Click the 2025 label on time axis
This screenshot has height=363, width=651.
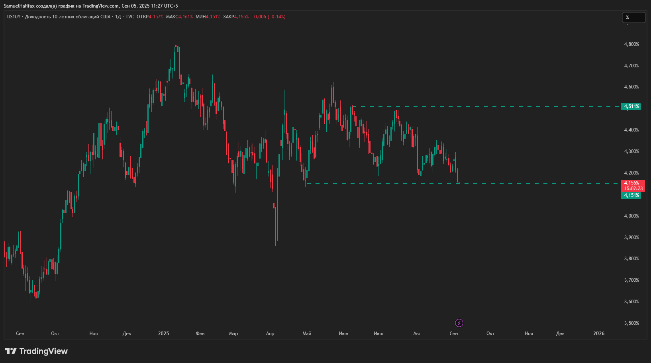pyautogui.click(x=163, y=334)
